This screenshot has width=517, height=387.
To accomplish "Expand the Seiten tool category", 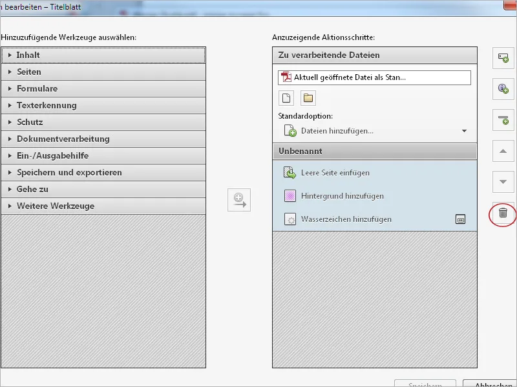I will coord(103,72).
